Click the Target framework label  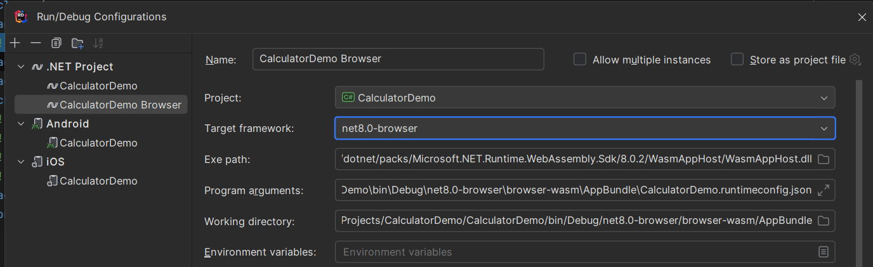pos(249,128)
